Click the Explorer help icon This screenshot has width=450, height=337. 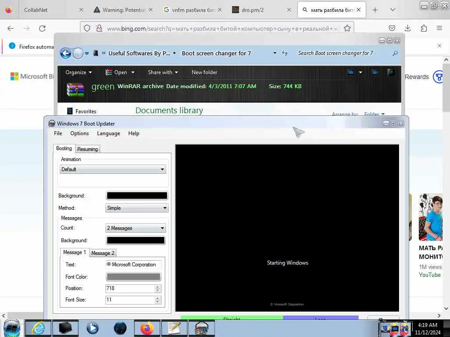coord(390,72)
